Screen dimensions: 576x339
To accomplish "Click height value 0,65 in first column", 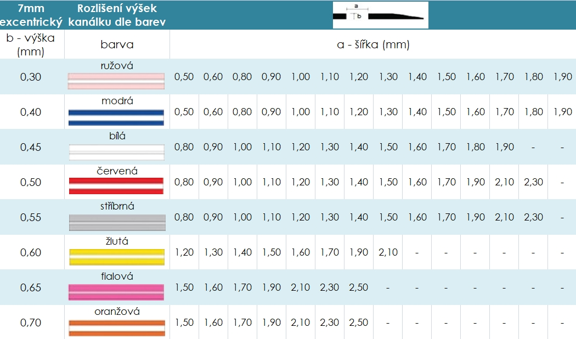I will (x=31, y=287).
